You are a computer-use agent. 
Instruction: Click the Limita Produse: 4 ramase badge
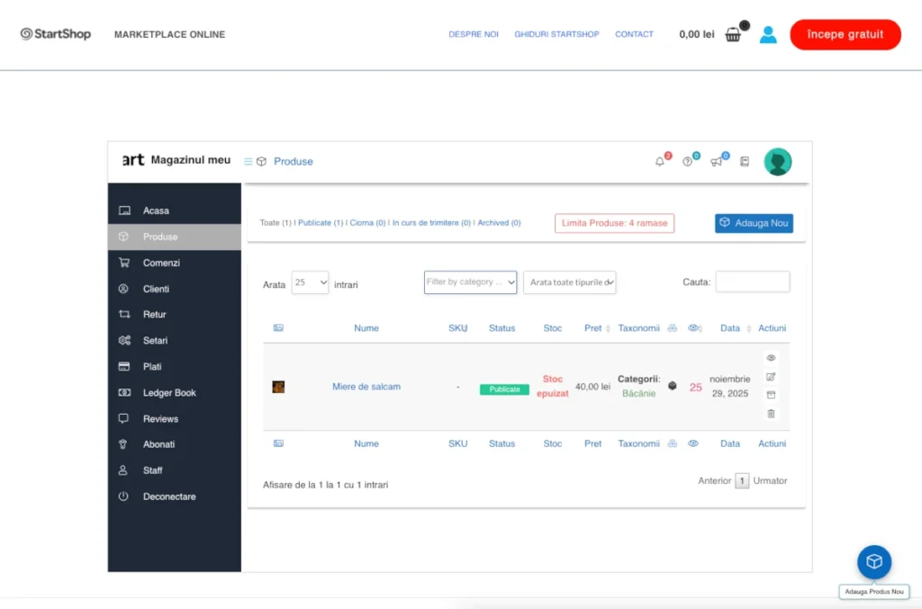[614, 223]
